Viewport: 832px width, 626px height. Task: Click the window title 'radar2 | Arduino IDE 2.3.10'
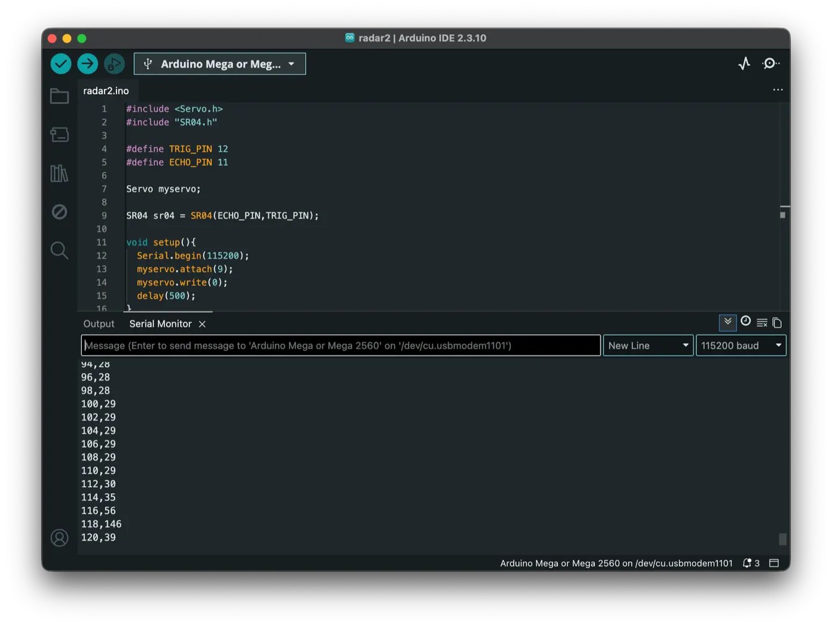[x=422, y=38]
